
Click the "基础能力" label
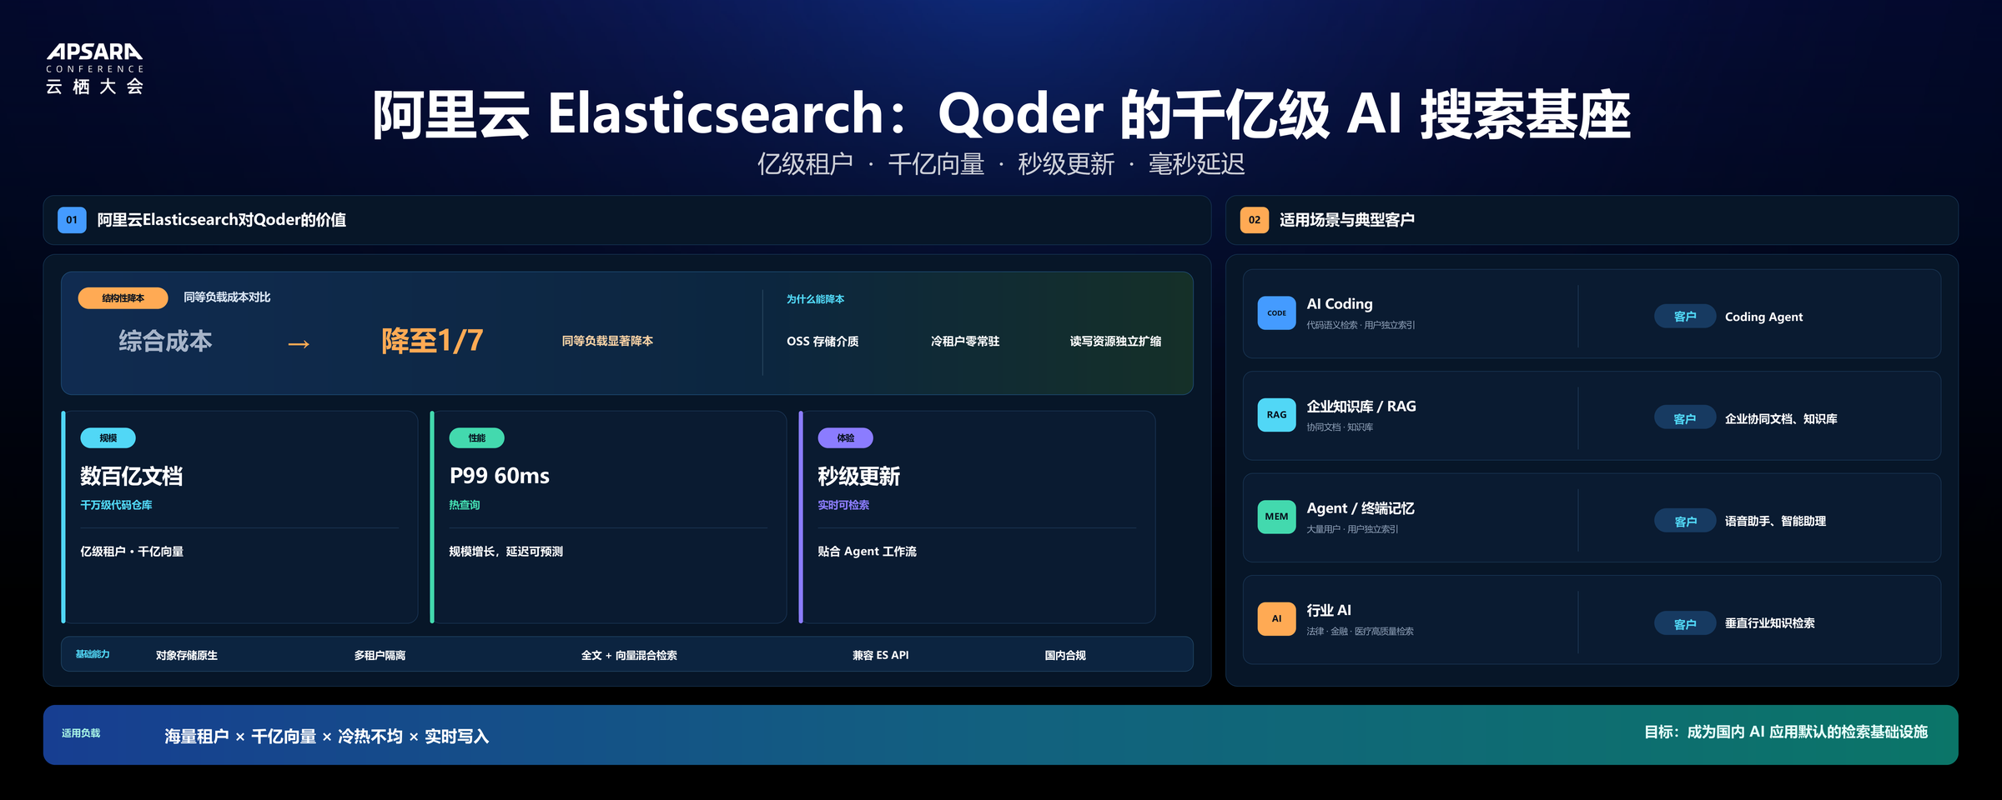click(93, 654)
